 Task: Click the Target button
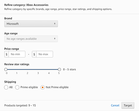click(x=128, y=106)
